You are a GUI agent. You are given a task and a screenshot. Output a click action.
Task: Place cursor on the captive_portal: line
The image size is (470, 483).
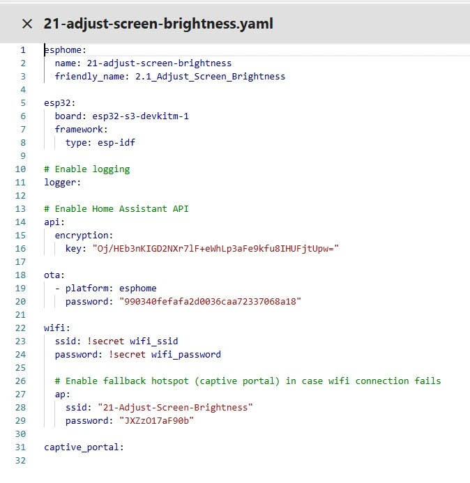pyautogui.click(x=84, y=447)
